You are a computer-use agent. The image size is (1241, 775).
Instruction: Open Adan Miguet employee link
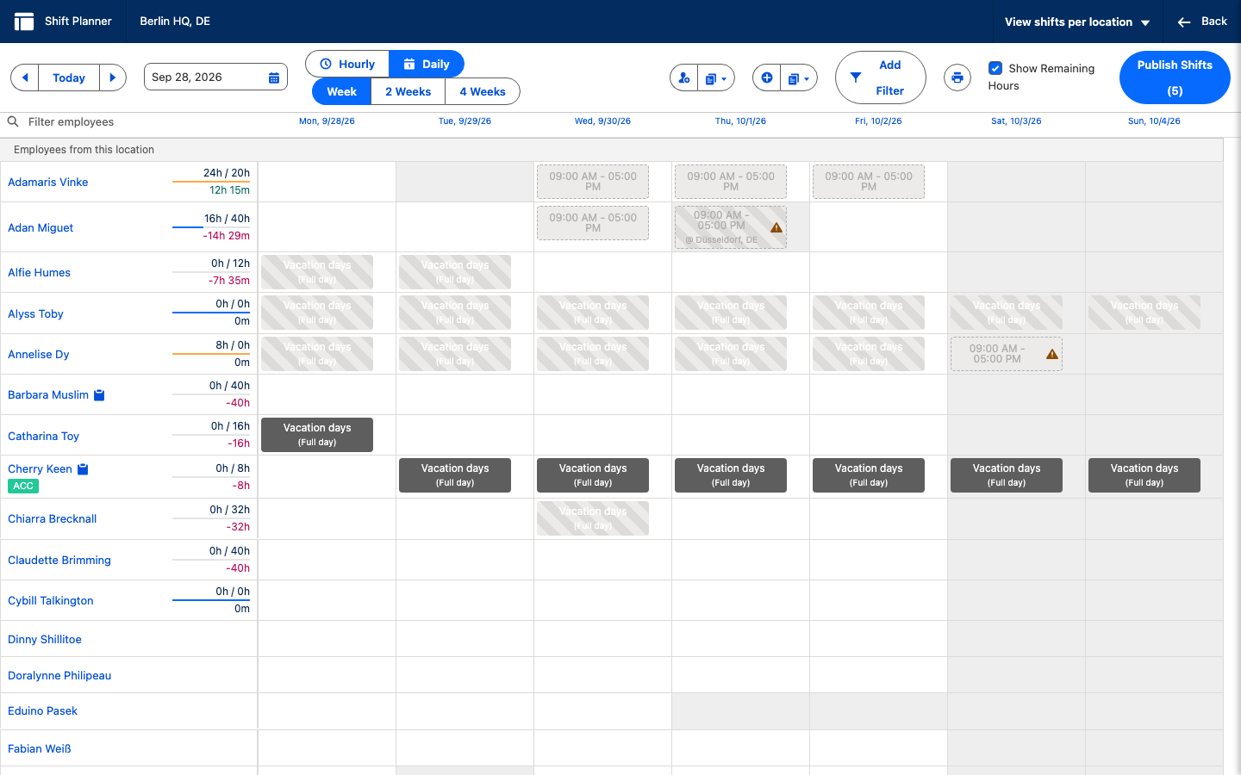click(x=41, y=227)
